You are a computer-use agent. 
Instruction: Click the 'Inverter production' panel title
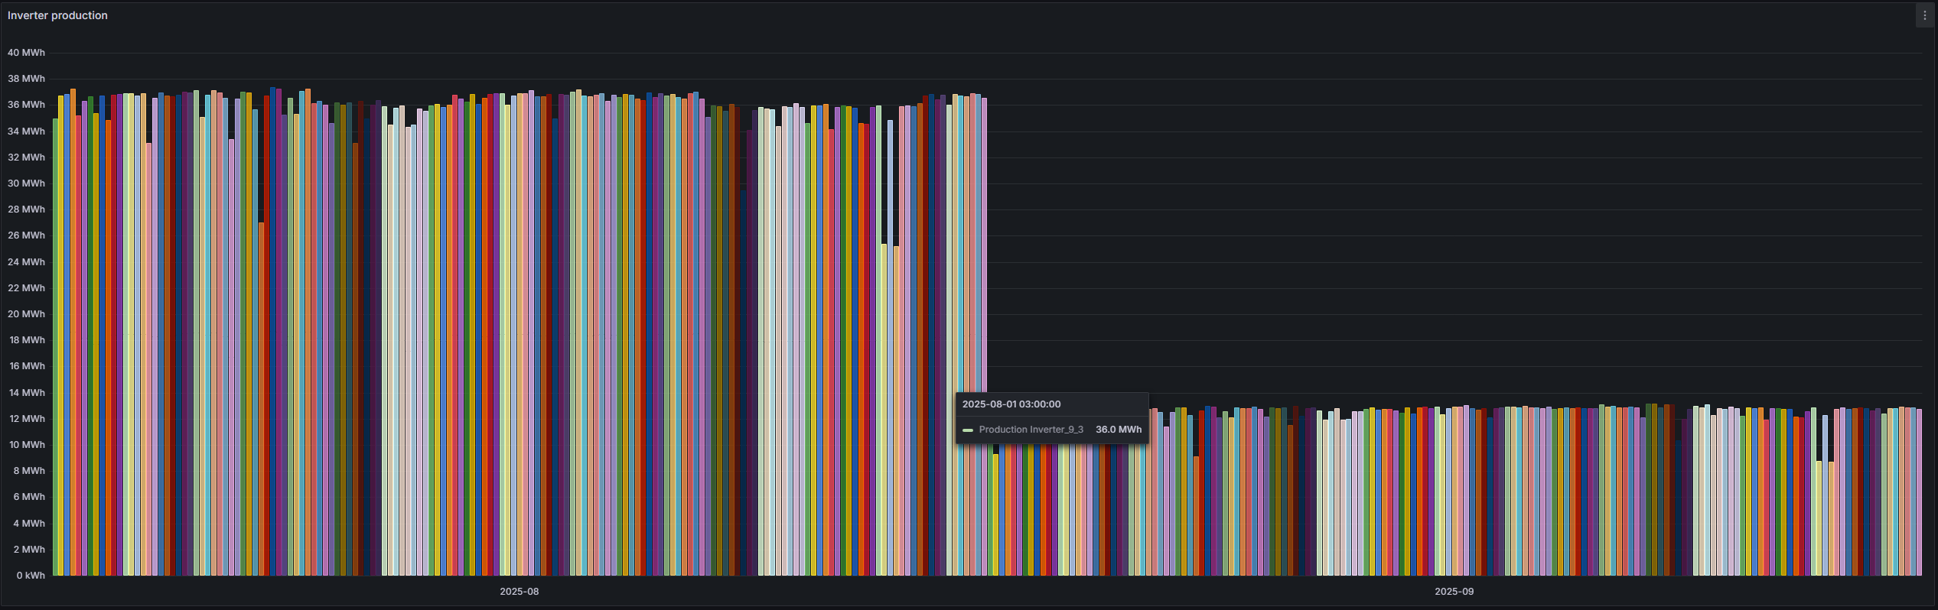click(57, 15)
